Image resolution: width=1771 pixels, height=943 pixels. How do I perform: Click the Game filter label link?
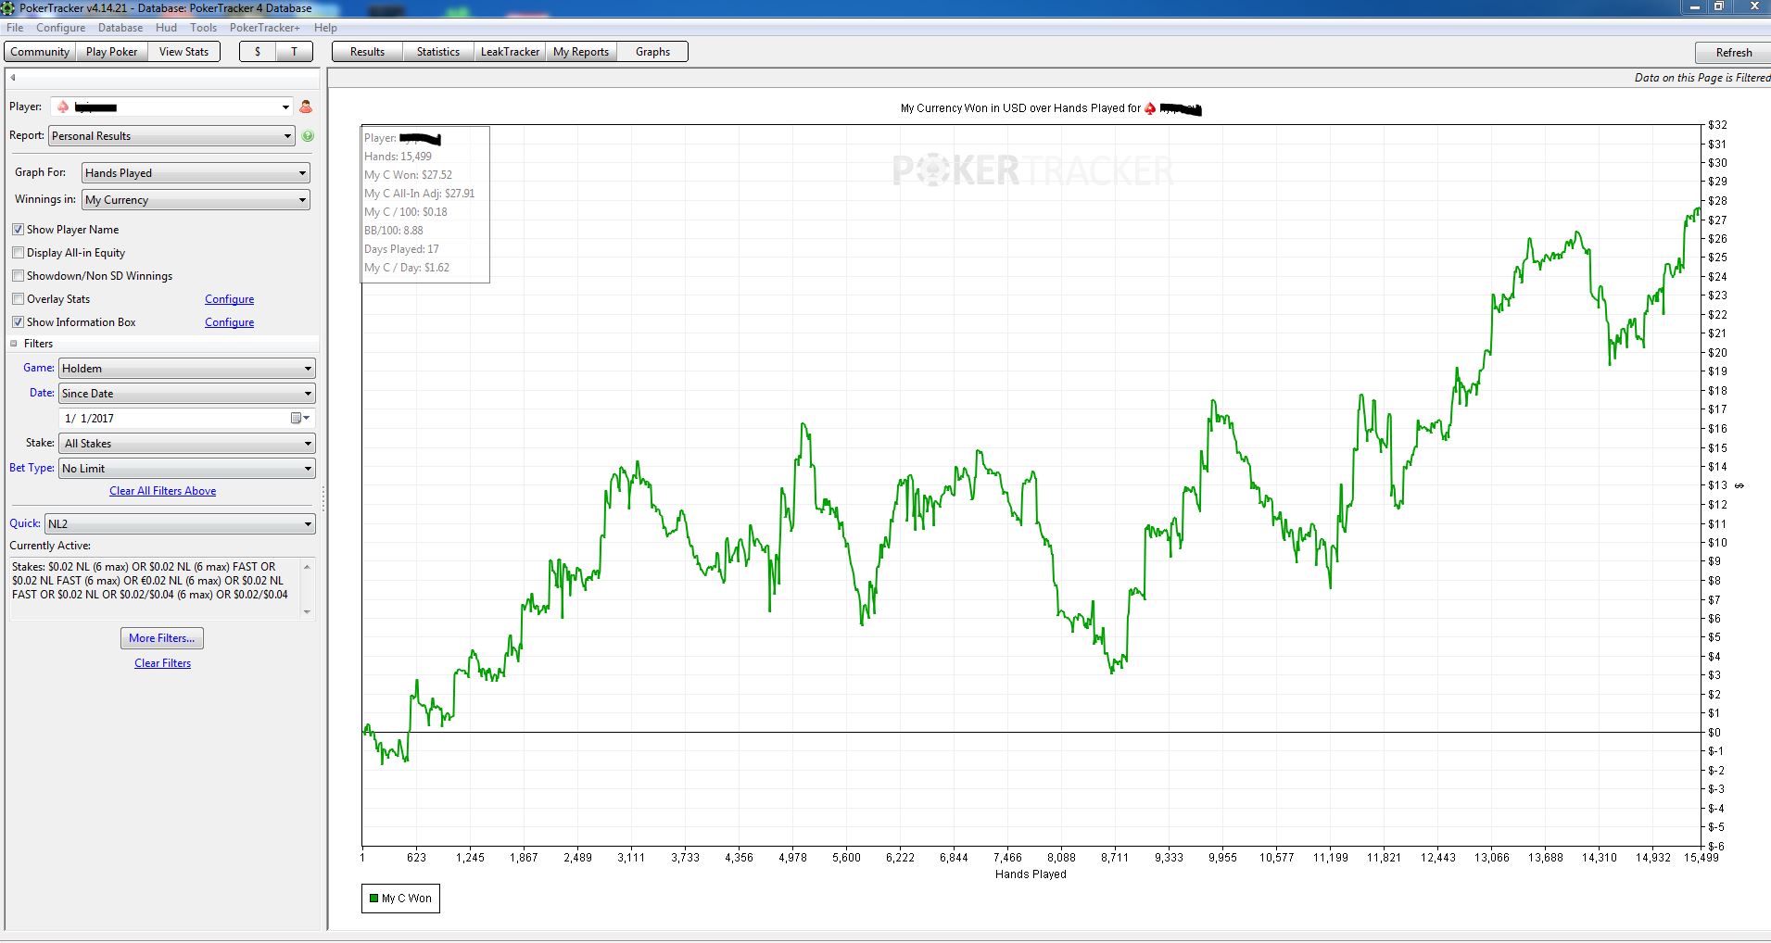38,368
